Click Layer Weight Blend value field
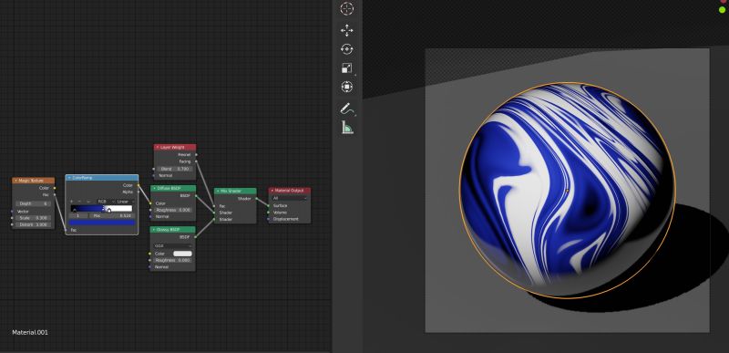Image resolution: width=729 pixels, height=353 pixels. click(174, 169)
